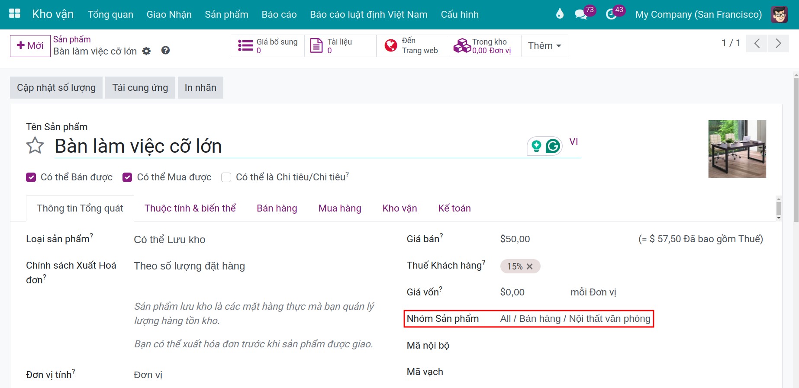Click the Mới new record button
The width and height of the screenshot is (799, 388).
pyautogui.click(x=30, y=46)
